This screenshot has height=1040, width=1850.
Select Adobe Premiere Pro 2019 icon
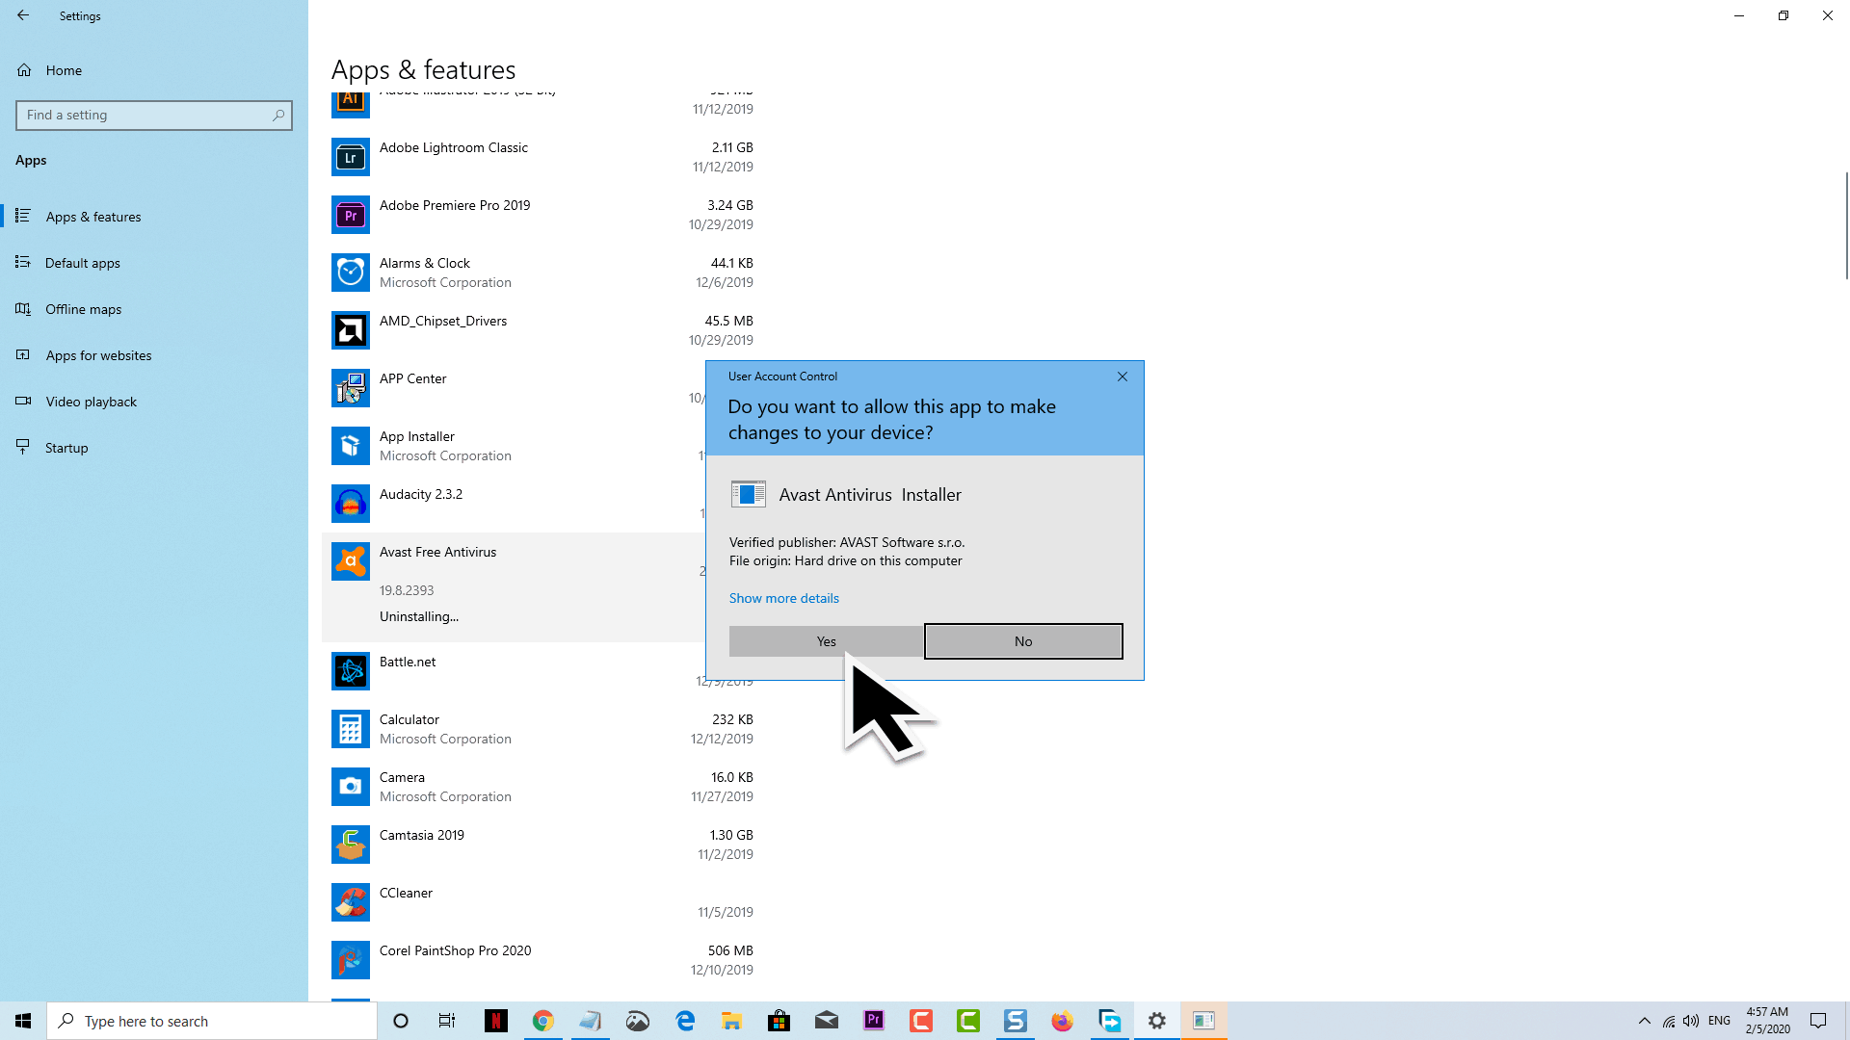tap(351, 215)
